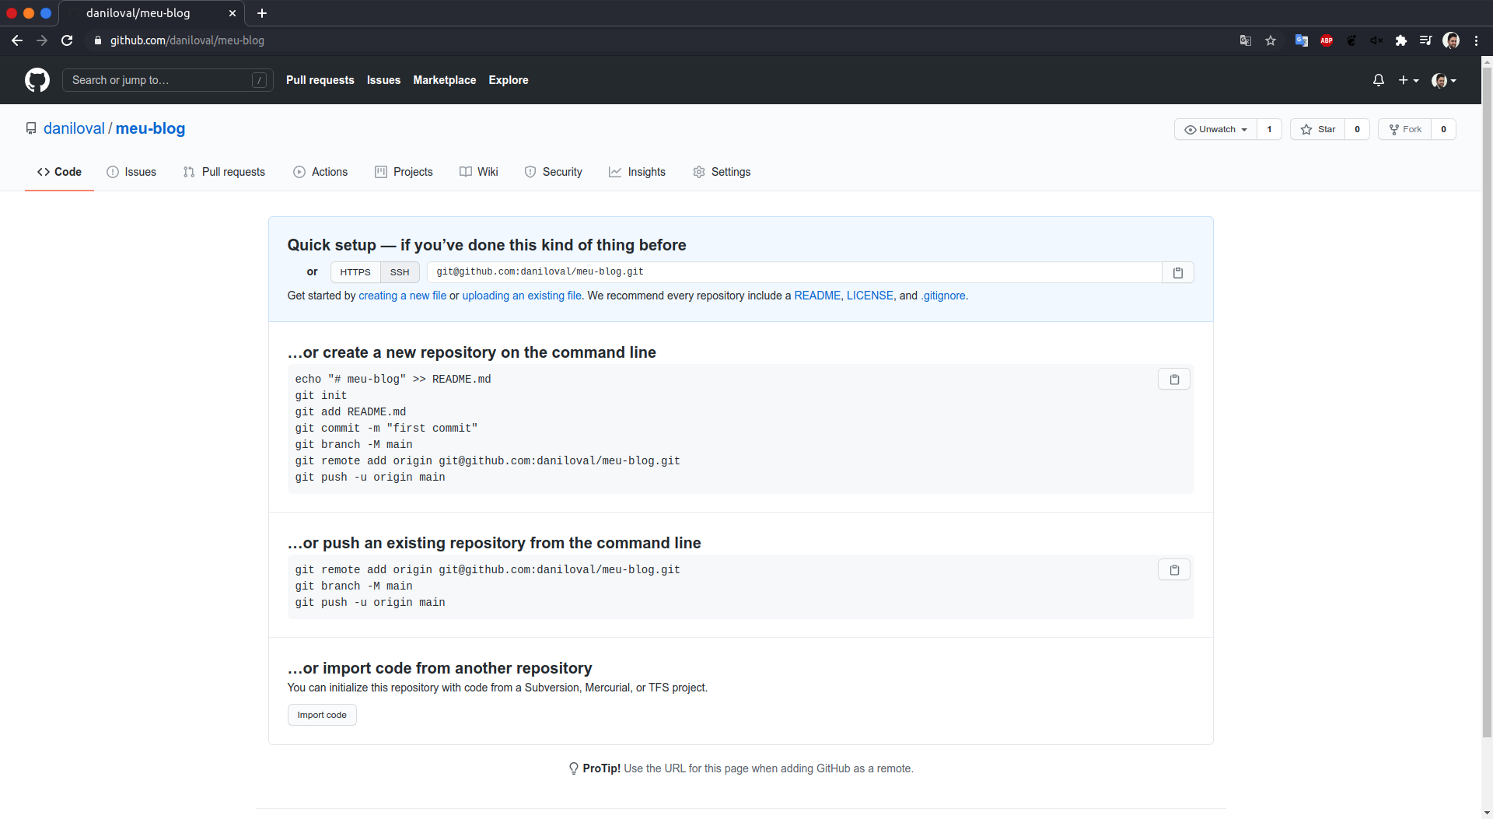
Task: Open Pull requests in top navigation
Action: pos(320,80)
